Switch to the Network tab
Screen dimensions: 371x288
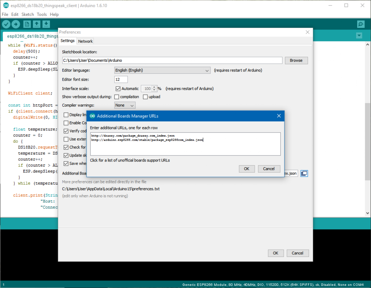point(86,41)
